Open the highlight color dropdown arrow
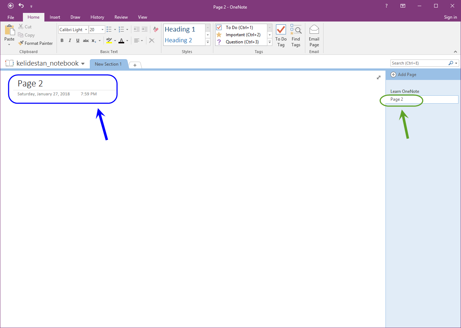Viewport: 461px width, 328px height. [x=115, y=41]
